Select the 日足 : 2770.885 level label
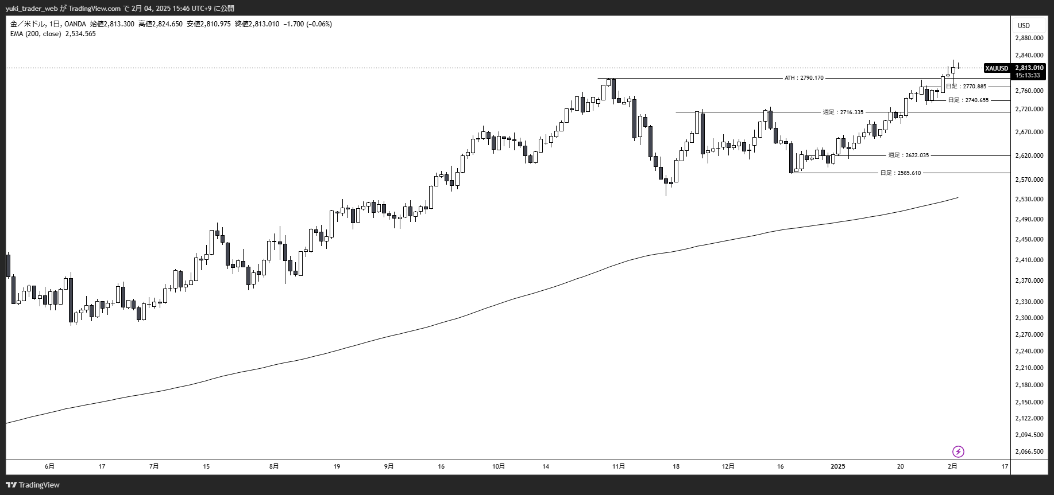 966,87
